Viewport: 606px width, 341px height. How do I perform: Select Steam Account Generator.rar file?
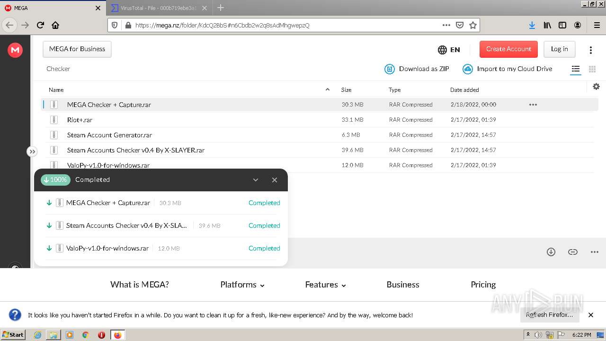pos(109,135)
